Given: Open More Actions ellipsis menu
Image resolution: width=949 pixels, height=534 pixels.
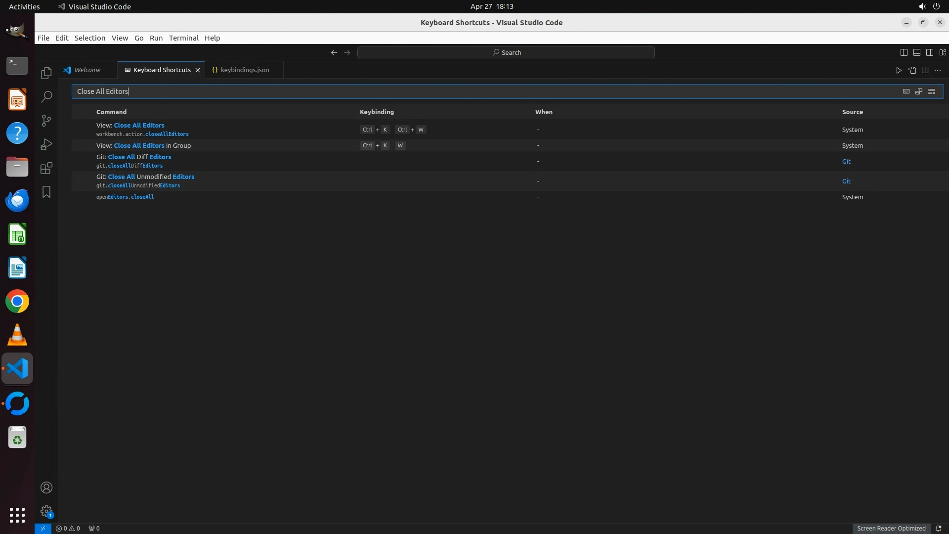Looking at the screenshot, I should pyautogui.click(x=938, y=70).
